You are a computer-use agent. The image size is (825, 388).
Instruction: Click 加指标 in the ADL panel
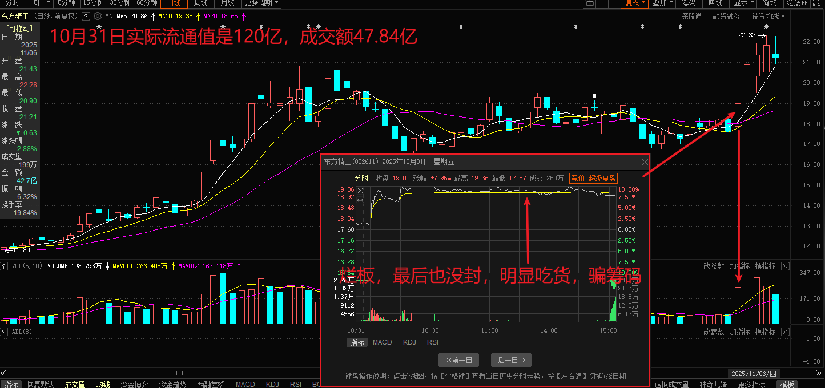[x=740, y=332]
